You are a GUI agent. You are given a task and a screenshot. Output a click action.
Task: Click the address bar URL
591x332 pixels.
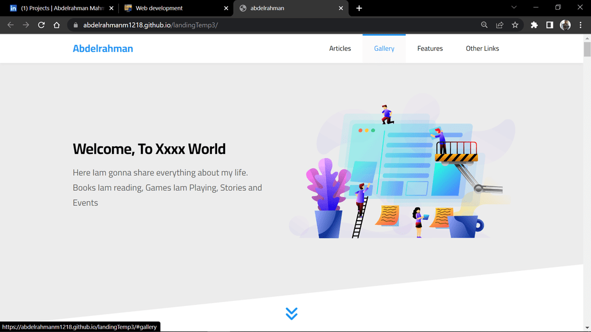(x=151, y=25)
